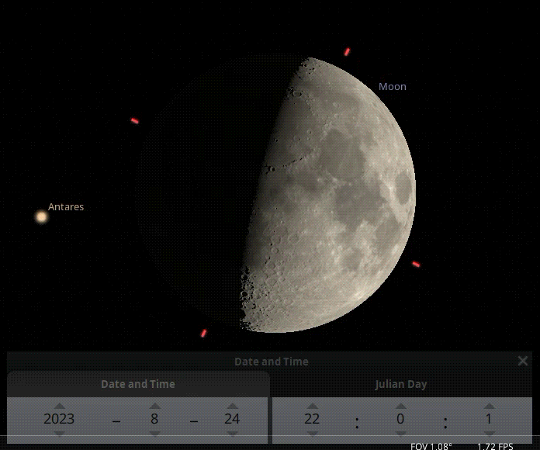Increment the seconds with the up arrow
The width and height of the screenshot is (540, 450).
pos(489,405)
